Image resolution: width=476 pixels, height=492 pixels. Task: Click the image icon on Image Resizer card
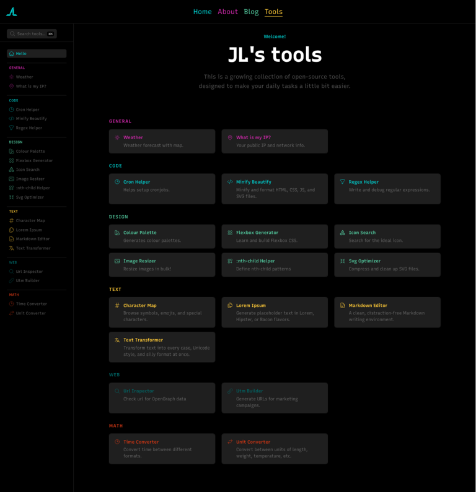117,261
